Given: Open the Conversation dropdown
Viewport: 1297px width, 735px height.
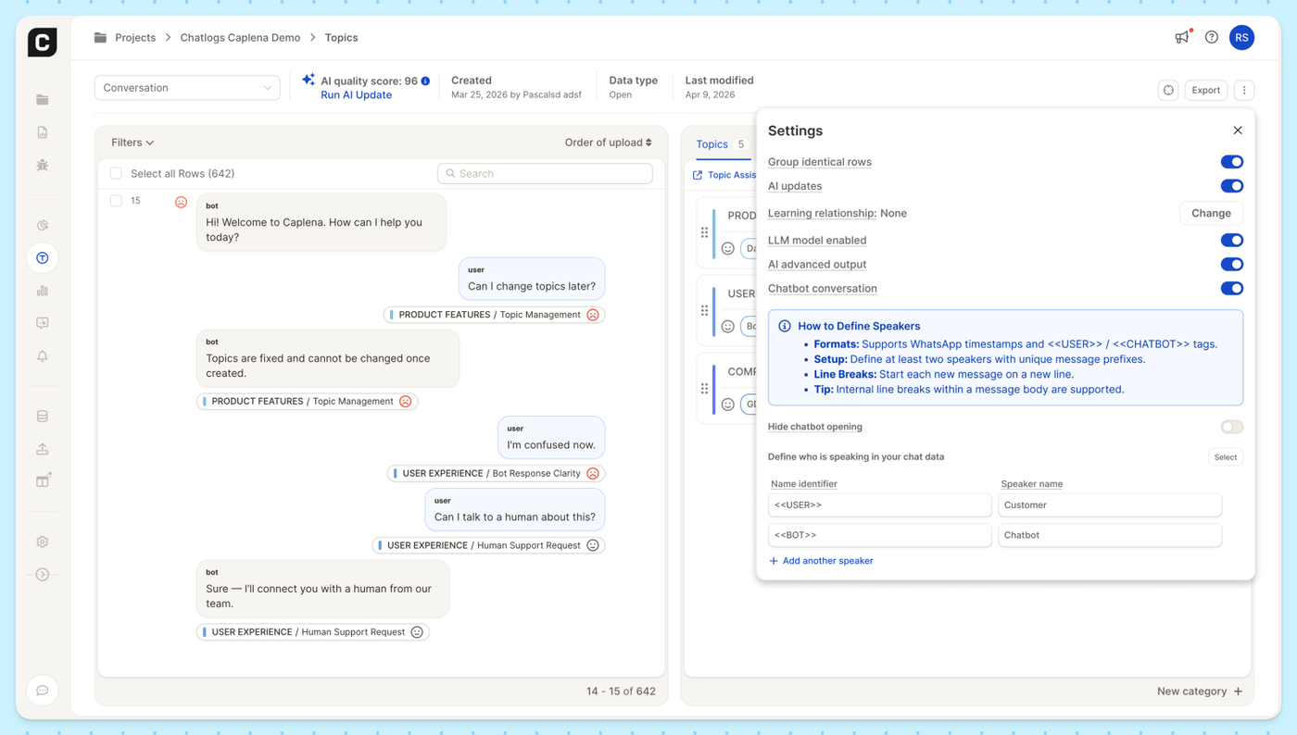Looking at the screenshot, I should click(x=187, y=88).
